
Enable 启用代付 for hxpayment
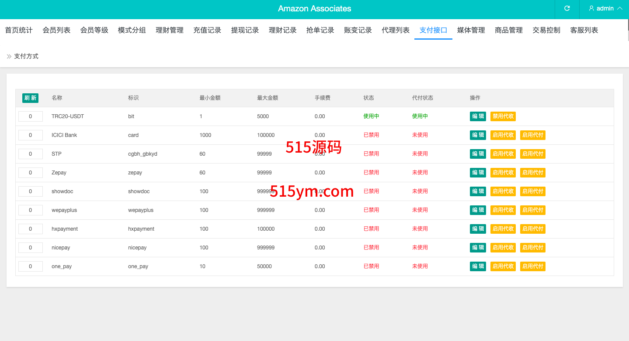coord(533,229)
